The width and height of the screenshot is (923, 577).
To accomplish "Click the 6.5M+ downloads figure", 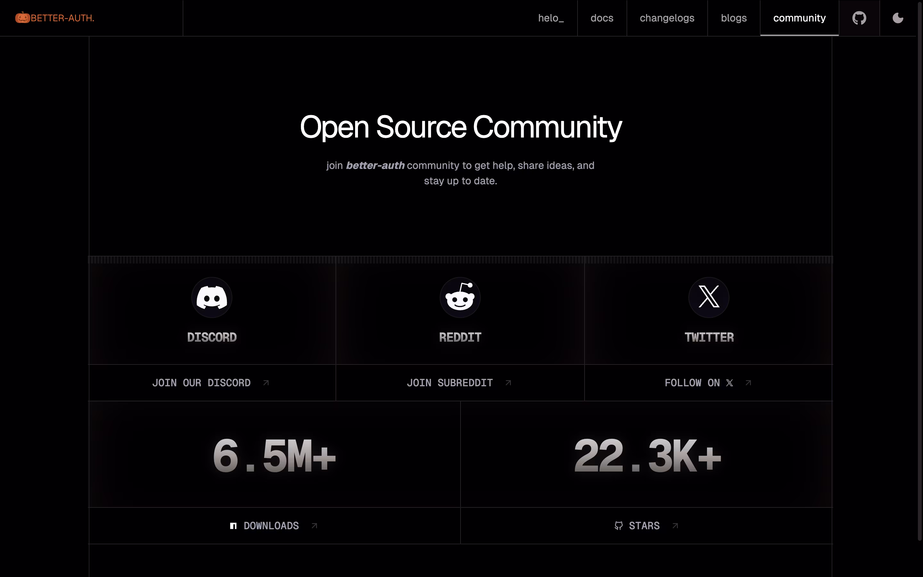I will pyautogui.click(x=274, y=455).
